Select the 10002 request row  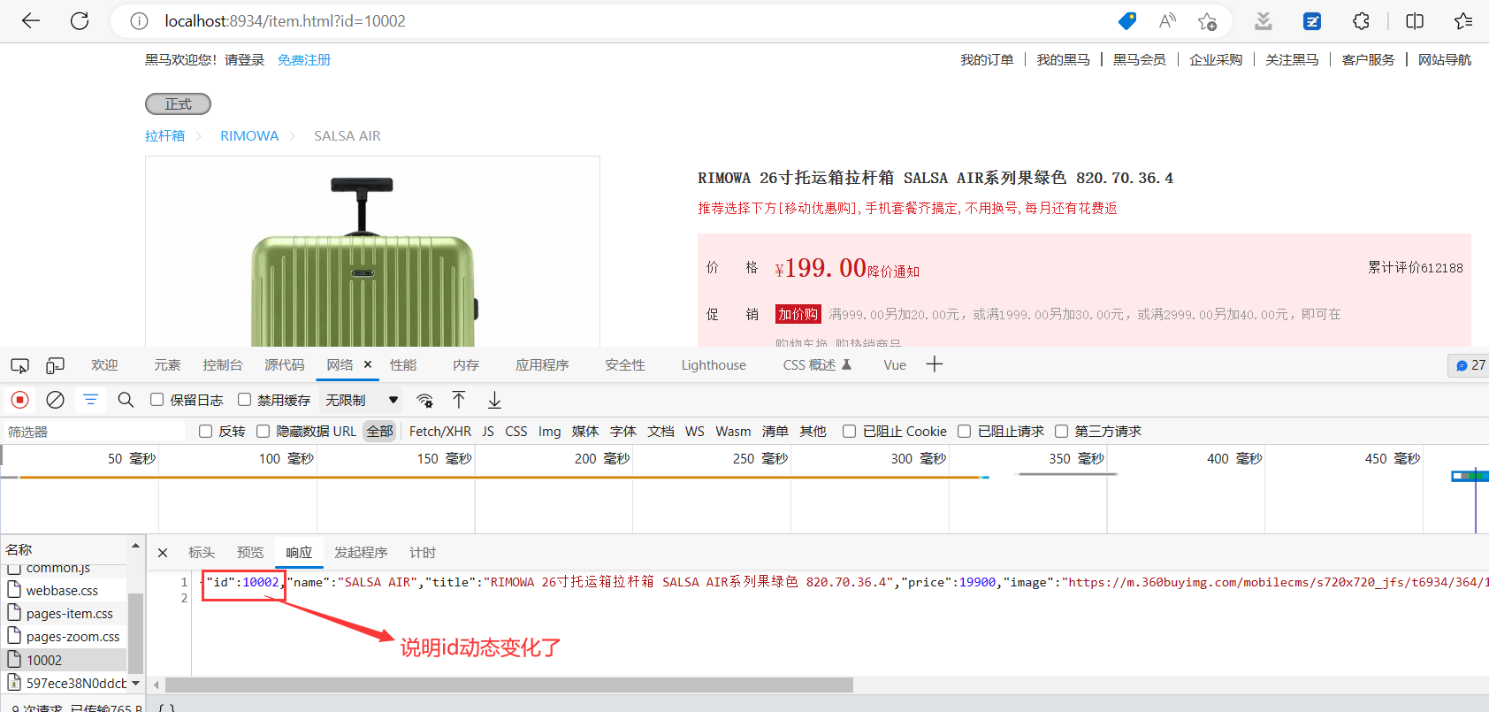pyautogui.click(x=64, y=660)
